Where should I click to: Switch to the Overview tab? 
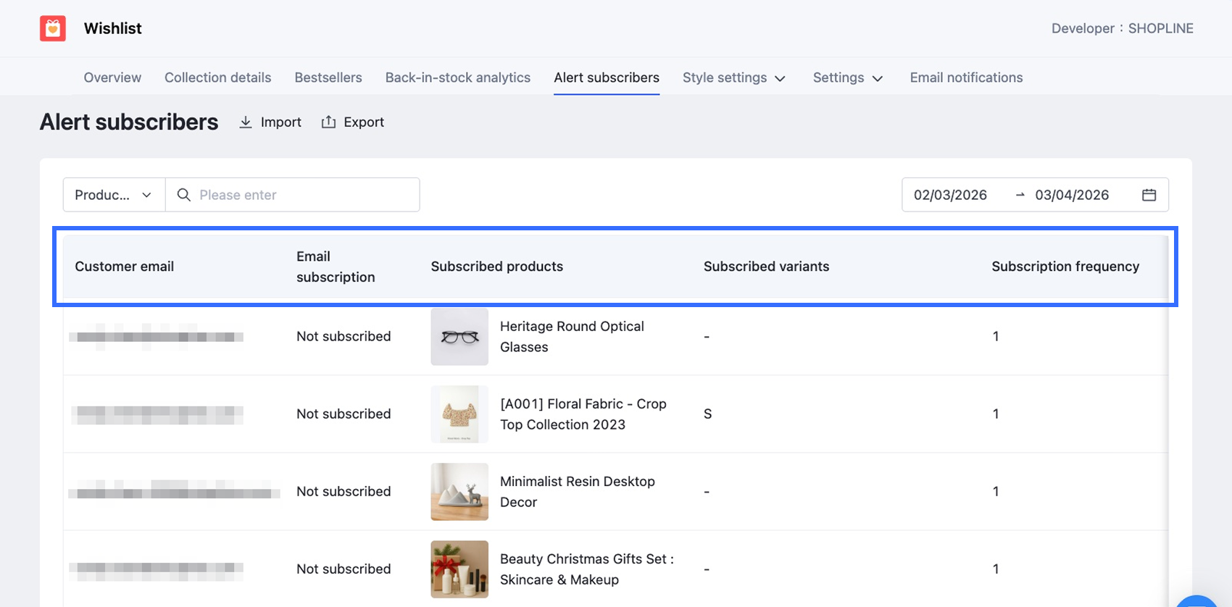coord(112,78)
